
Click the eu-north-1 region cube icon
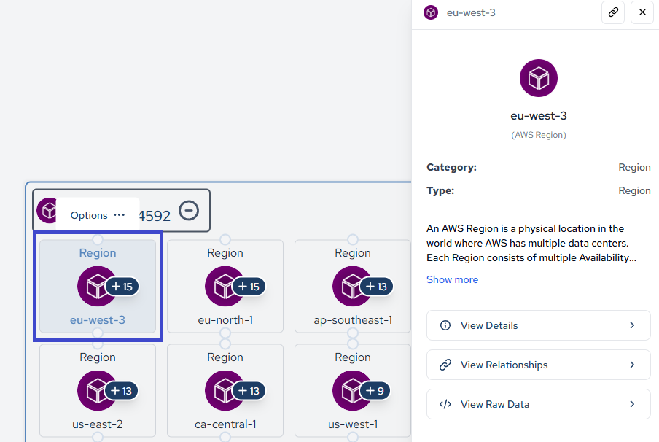223,287
